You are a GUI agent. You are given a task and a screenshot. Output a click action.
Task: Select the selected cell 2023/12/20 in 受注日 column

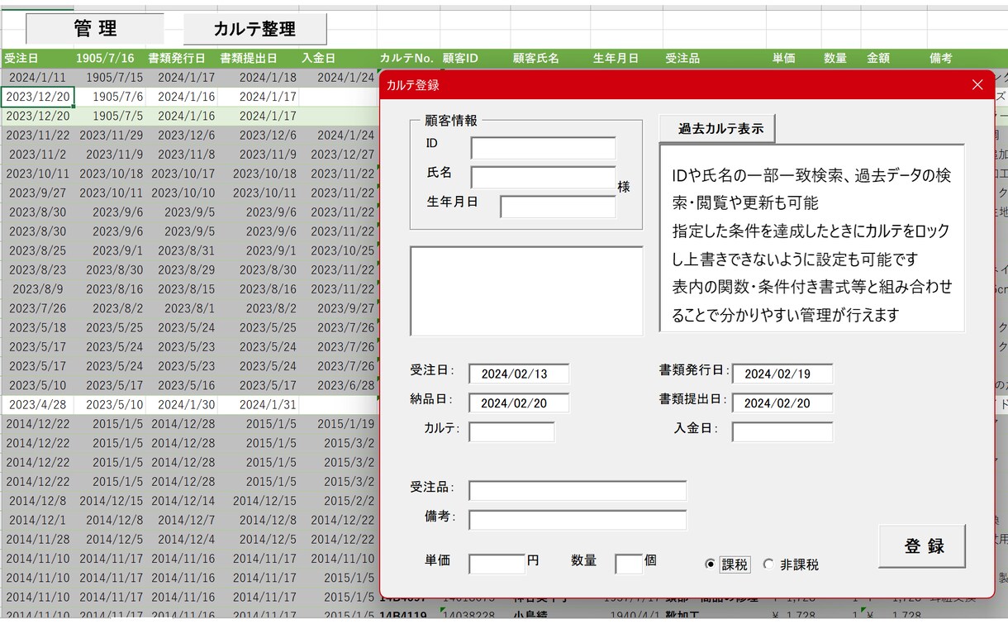point(38,96)
